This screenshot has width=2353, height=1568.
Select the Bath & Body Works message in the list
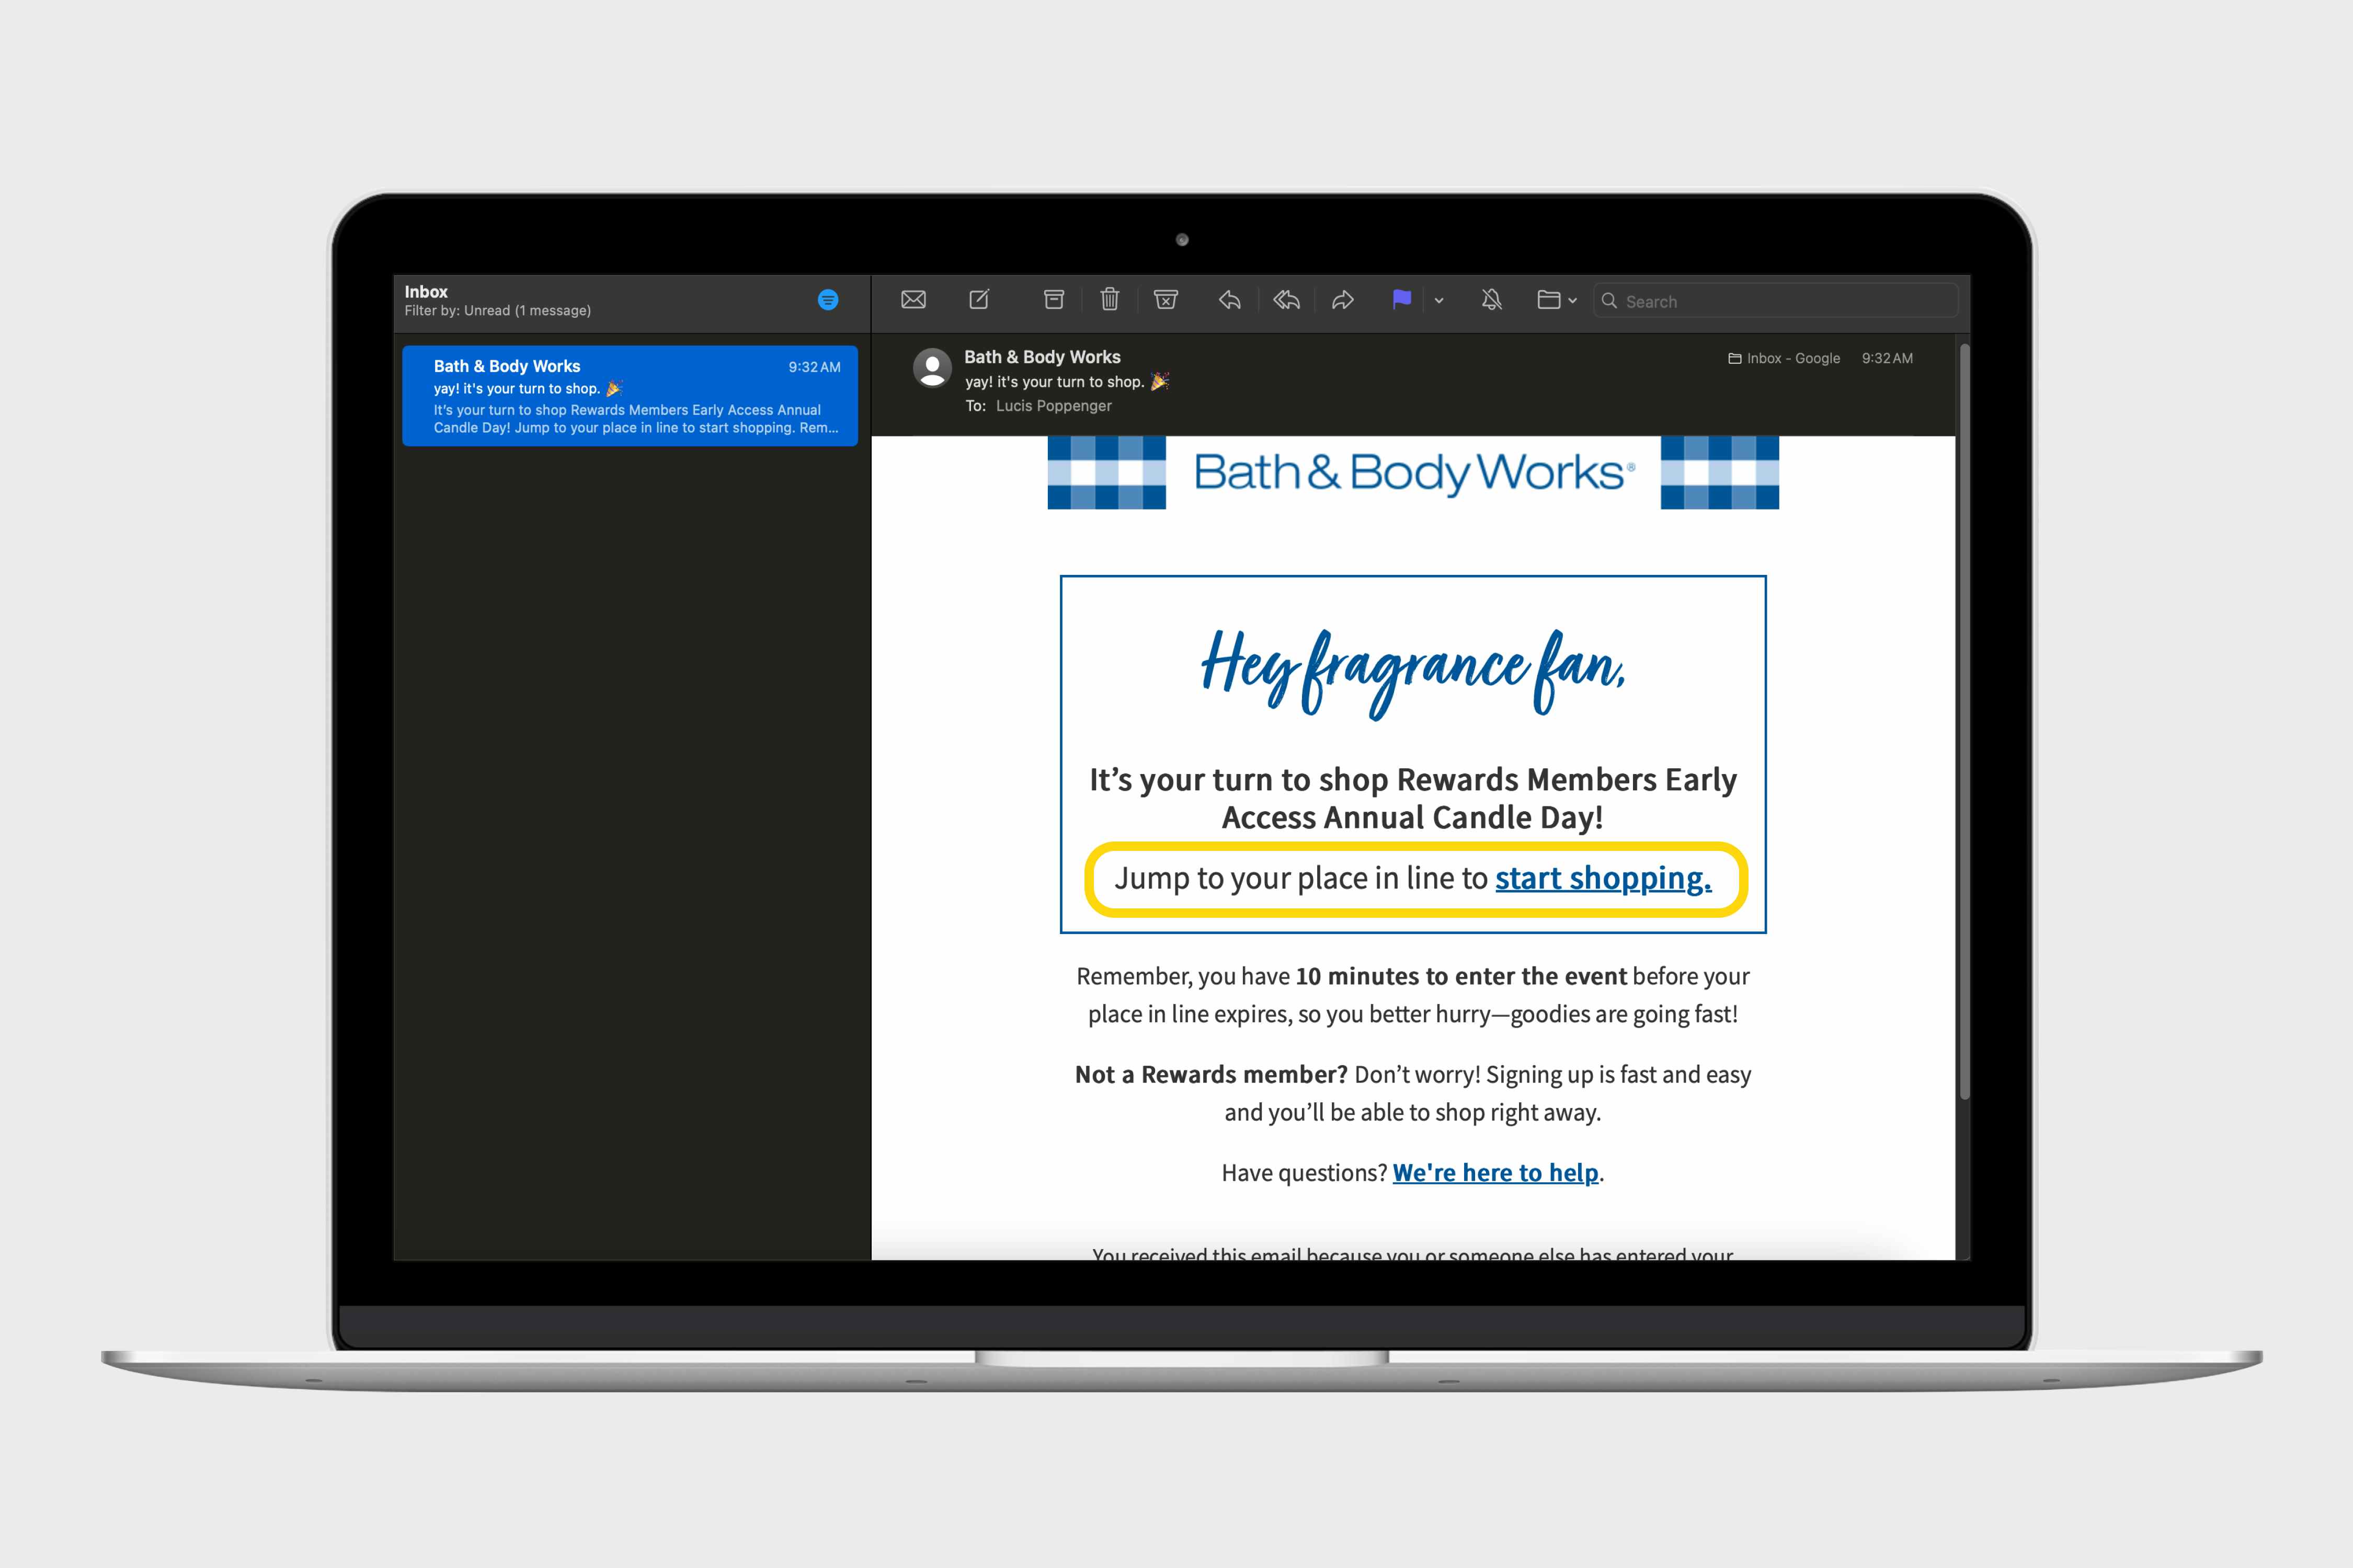pos(629,396)
